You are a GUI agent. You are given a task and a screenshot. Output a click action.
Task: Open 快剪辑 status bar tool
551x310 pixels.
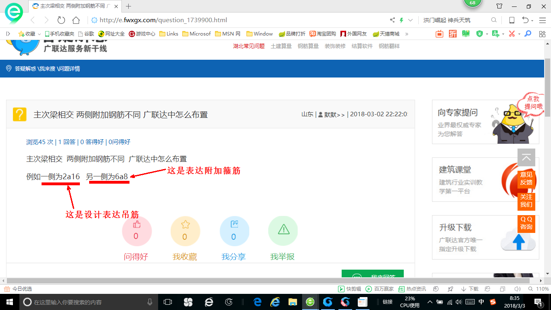[349, 289]
